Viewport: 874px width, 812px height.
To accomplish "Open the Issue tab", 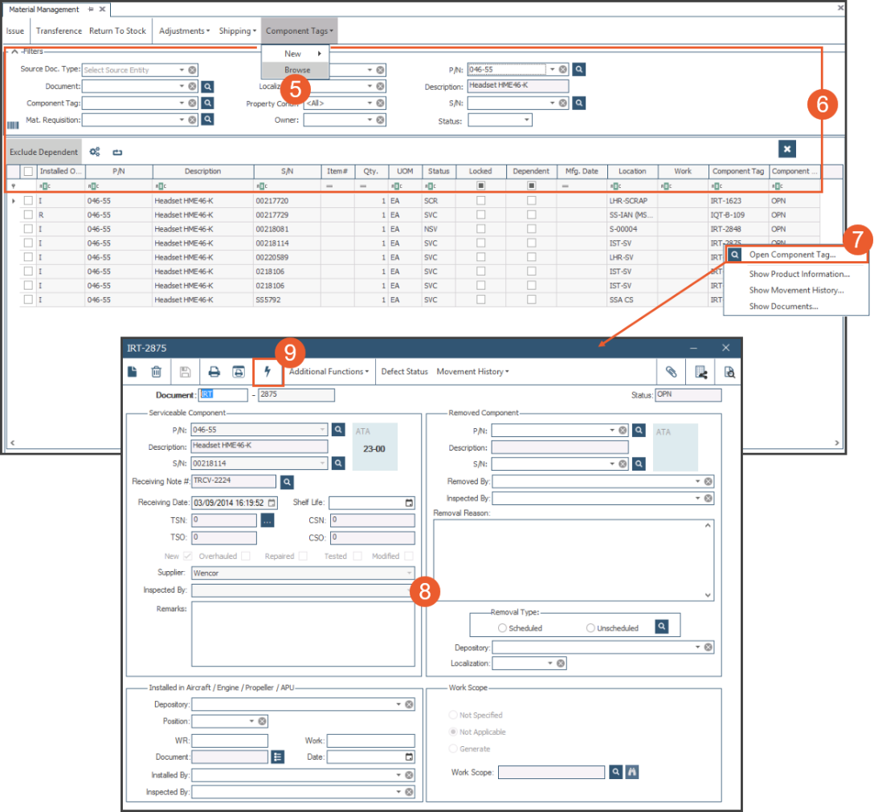I will click(x=15, y=31).
